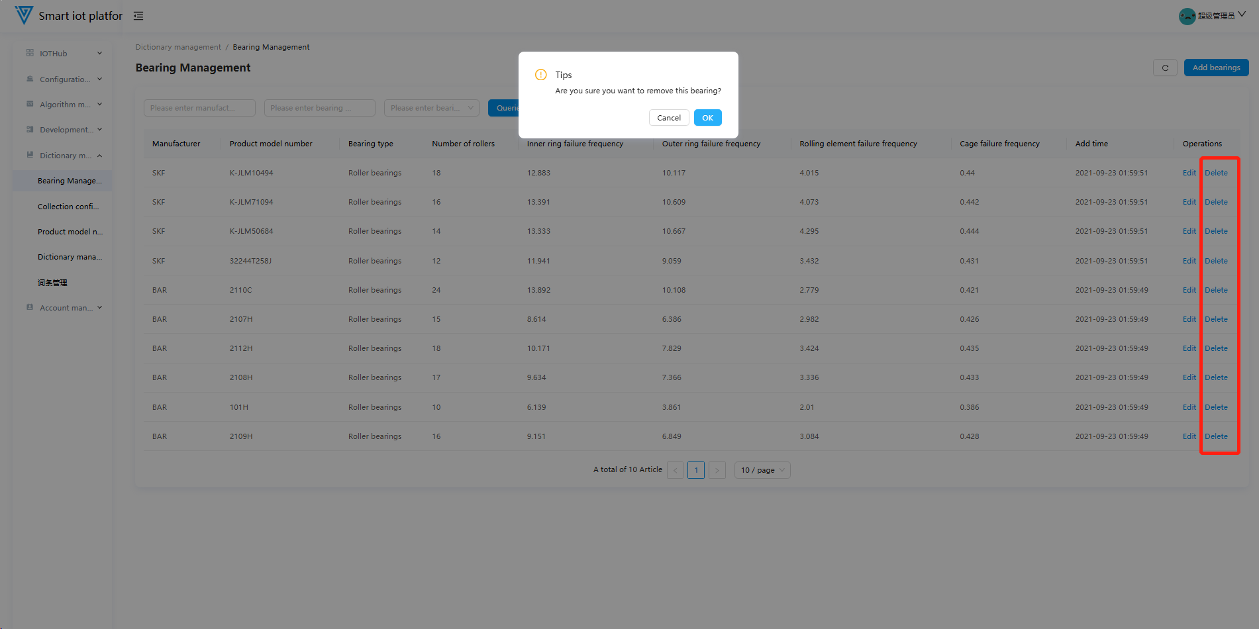The image size is (1259, 629).
Task: Expand the IOTHub menu
Action: tap(100, 54)
